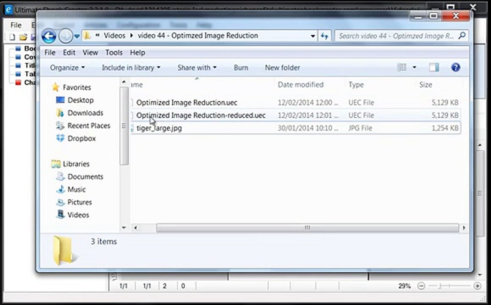Select Favorites in the navigation pane

(x=77, y=87)
